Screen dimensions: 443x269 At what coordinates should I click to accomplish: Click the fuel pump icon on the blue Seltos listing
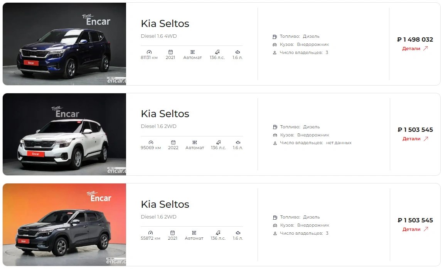click(x=275, y=37)
